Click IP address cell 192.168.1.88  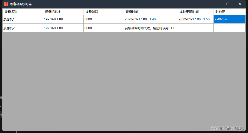63,19
